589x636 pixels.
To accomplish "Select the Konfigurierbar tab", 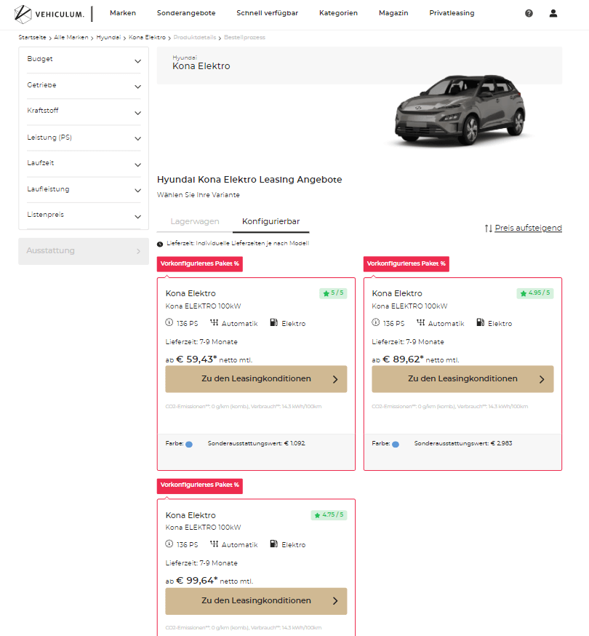I will point(271,221).
